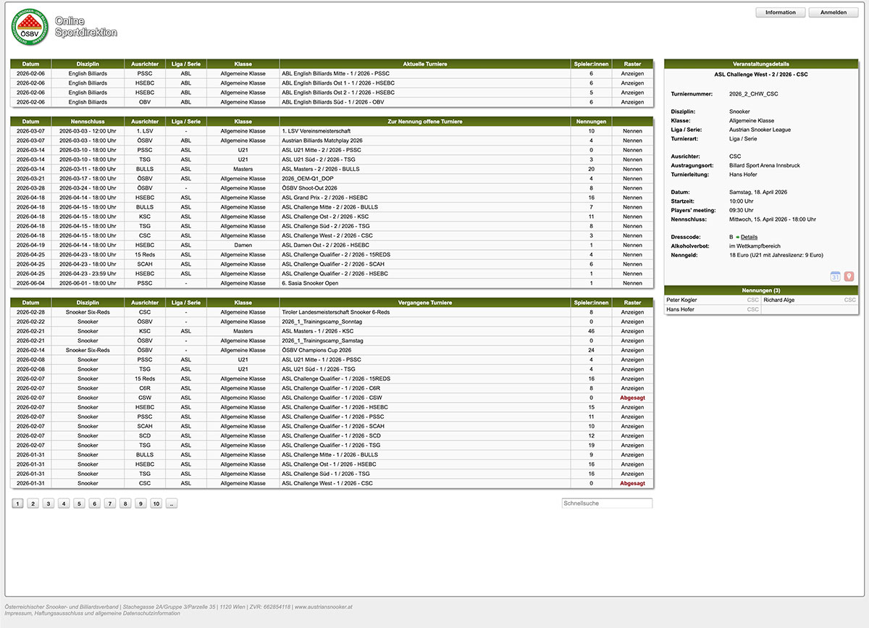Click Nennen for 6. Sasia Snooker Open
The height and width of the screenshot is (628, 869).
631,283
